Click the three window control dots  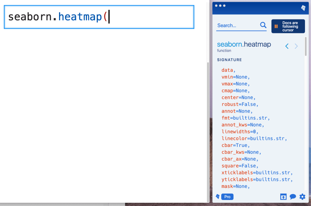tap(220, 6)
